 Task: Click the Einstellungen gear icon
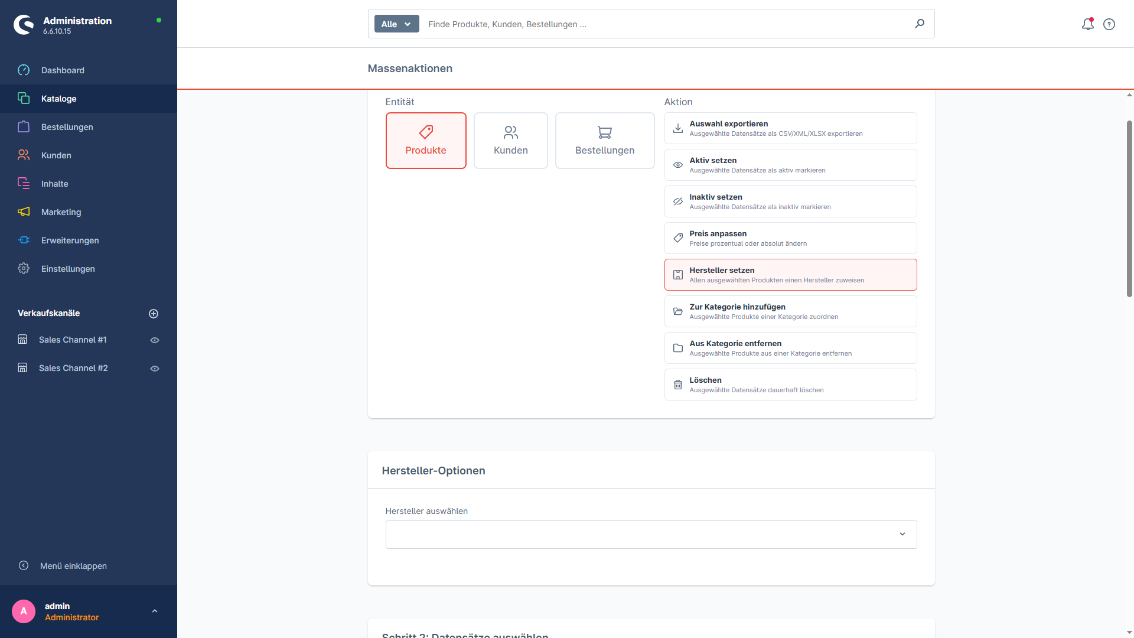click(x=24, y=268)
